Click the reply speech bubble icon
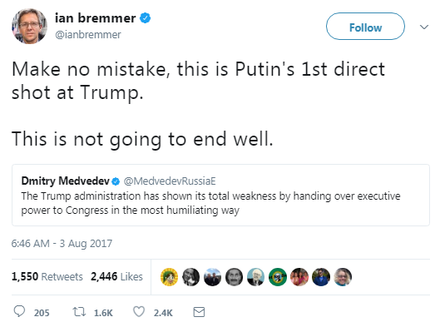440x327 pixels. pos(19,311)
